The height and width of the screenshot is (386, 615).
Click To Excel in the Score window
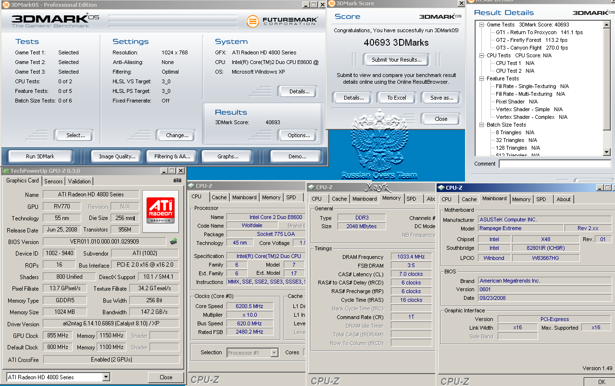click(x=397, y=98)
